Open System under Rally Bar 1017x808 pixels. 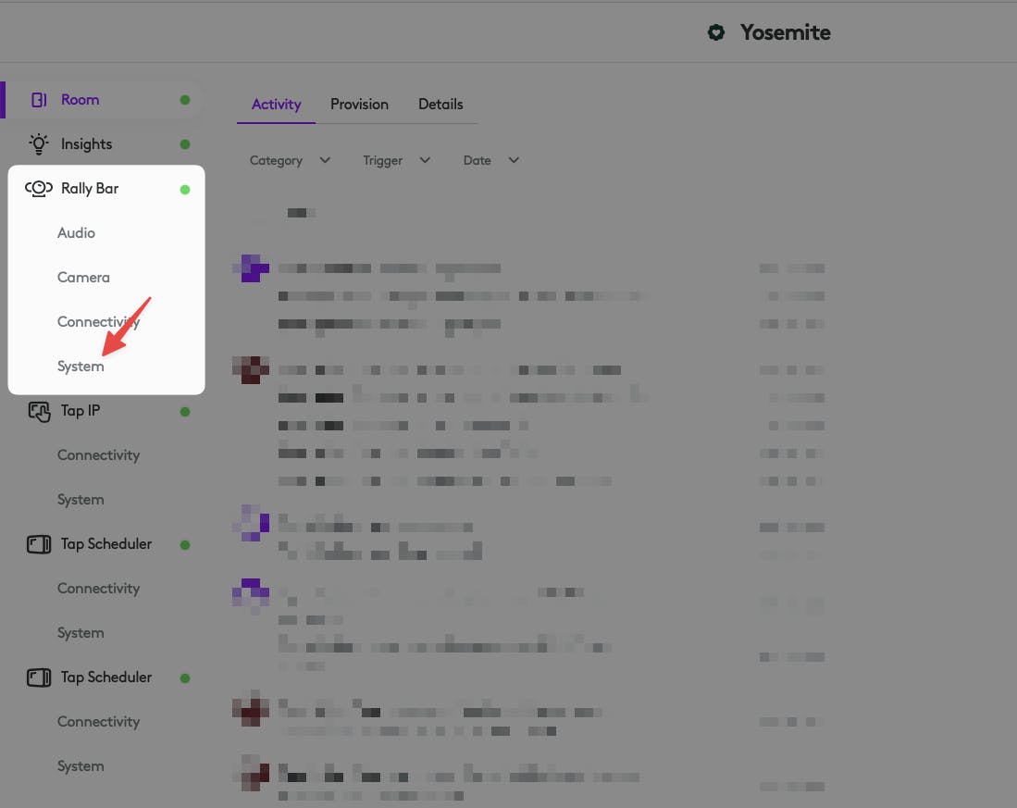coord(81,367)
